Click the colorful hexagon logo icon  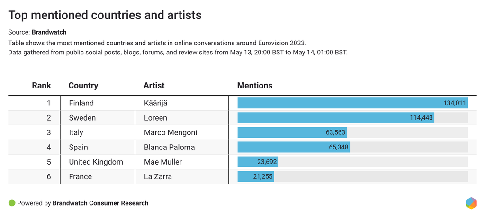click(x=471, y=203)
